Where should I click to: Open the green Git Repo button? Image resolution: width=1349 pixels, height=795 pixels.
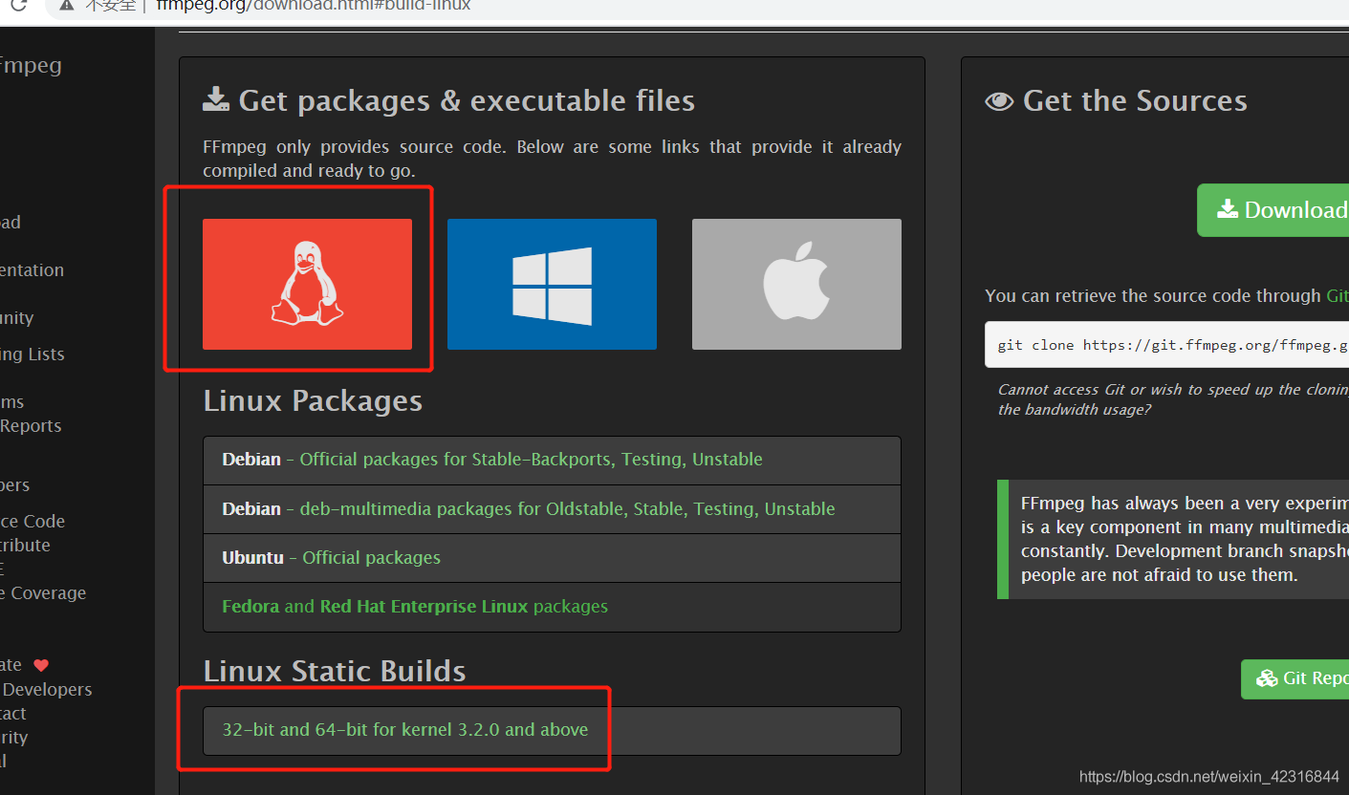(x=1295, y=678)
